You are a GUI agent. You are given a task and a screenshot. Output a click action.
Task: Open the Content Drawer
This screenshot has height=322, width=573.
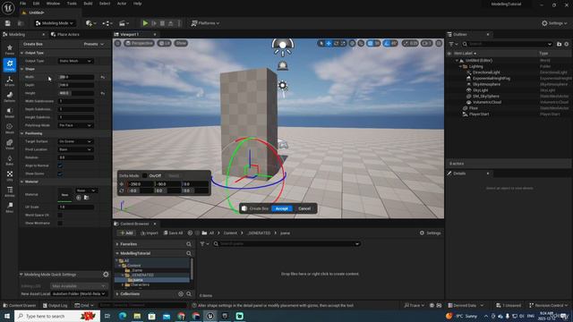pos(20,305)
